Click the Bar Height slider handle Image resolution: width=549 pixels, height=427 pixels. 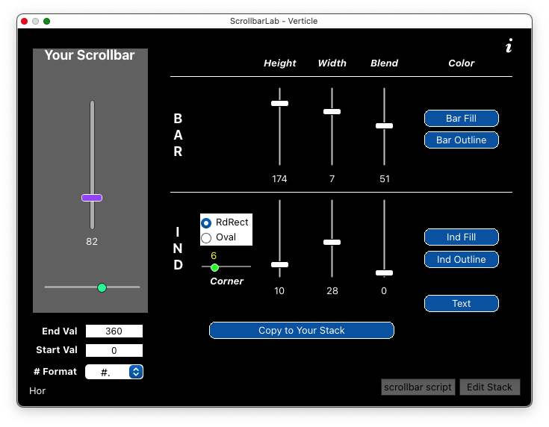pos(279,104)
